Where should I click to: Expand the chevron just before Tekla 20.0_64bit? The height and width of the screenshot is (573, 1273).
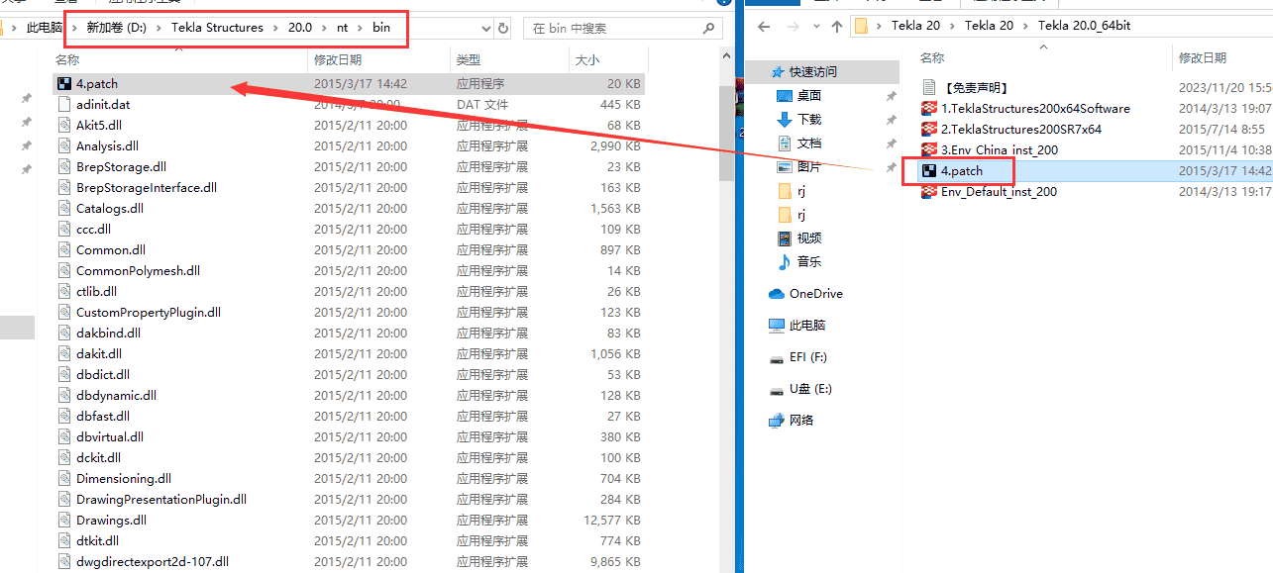1026,26
